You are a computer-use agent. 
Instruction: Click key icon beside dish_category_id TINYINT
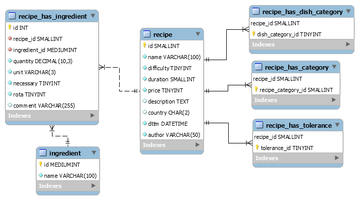(253, 34)
